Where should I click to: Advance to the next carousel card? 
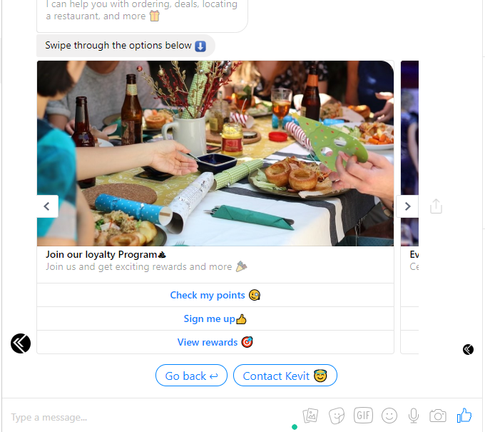coord(407,206)
